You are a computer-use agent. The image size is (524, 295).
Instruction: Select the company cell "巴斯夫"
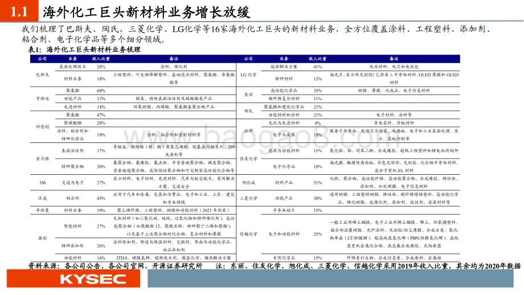[x=43, y=75]
